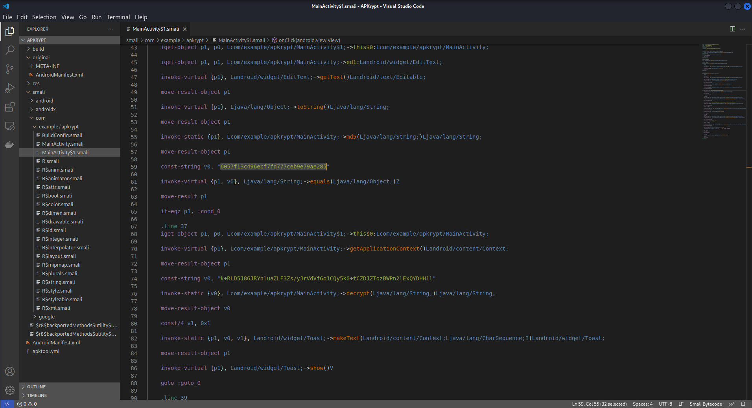Click the highlighted md5 hash string

coord(273,166)
